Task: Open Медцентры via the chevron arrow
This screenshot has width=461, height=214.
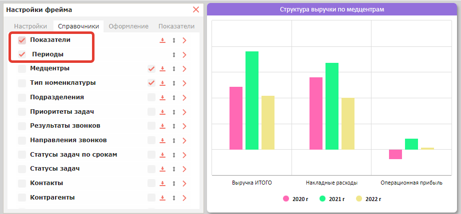Action: click(184, 69)
